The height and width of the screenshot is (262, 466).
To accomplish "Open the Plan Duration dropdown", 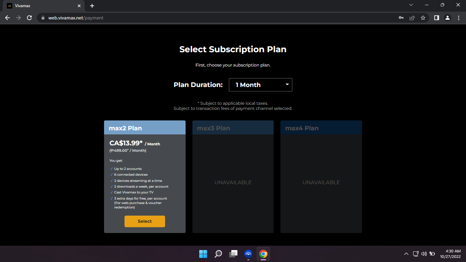I will (x=261, y=85).
